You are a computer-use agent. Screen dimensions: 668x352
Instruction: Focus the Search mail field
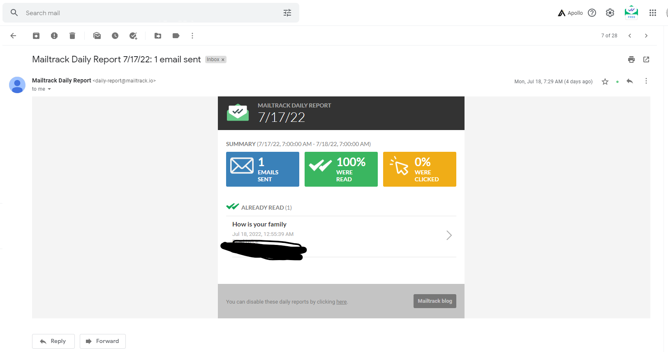click(x=150, y=13)
